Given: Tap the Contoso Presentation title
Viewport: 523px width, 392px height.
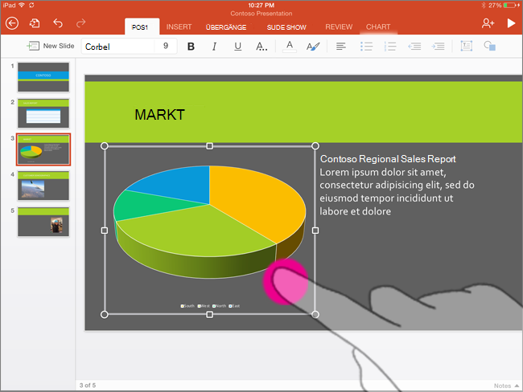Looking at the screenshot, I should (261, 14).
